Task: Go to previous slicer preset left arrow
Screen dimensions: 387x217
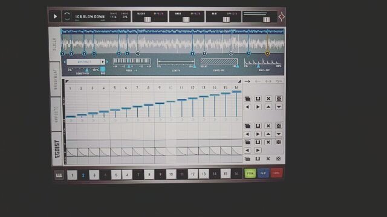Action: pos(65,62)
